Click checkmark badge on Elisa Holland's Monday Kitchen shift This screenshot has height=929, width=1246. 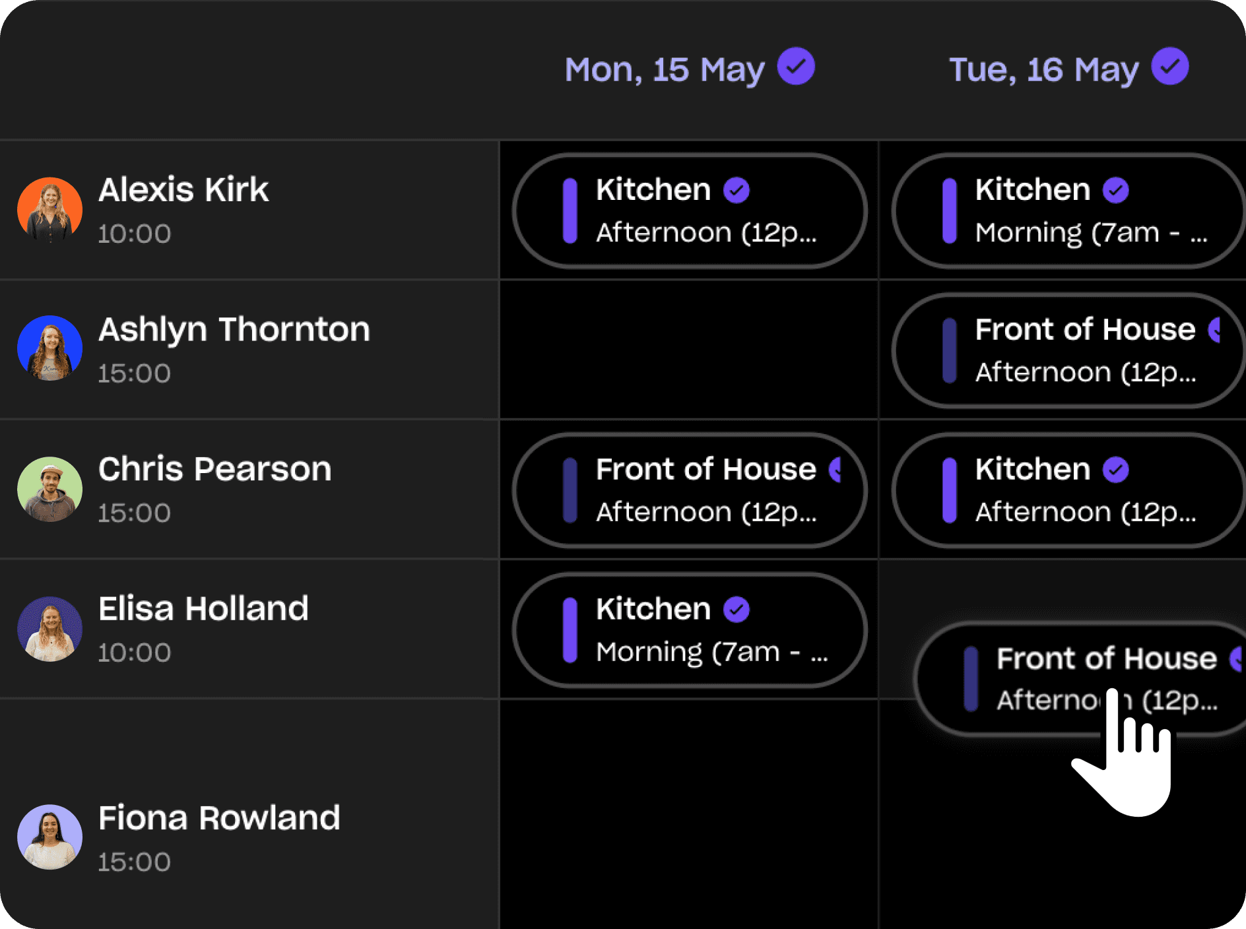737,610
